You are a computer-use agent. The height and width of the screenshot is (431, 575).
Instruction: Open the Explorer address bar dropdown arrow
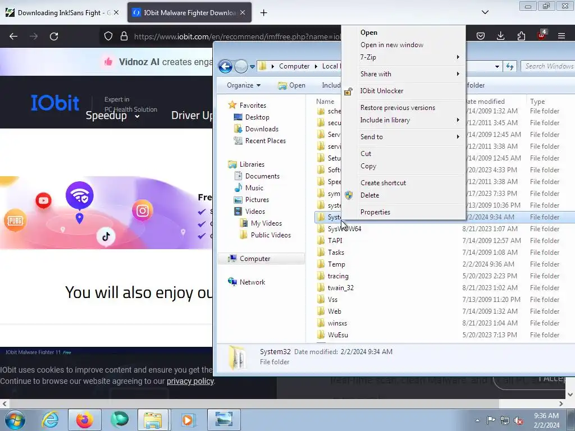[x=497, y=67]
